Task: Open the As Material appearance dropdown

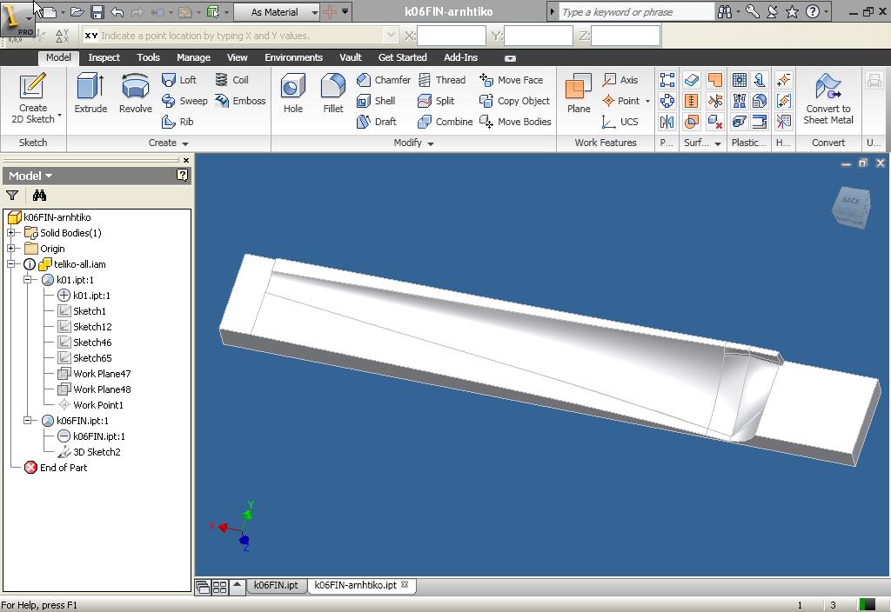Action: coord(314,12)
